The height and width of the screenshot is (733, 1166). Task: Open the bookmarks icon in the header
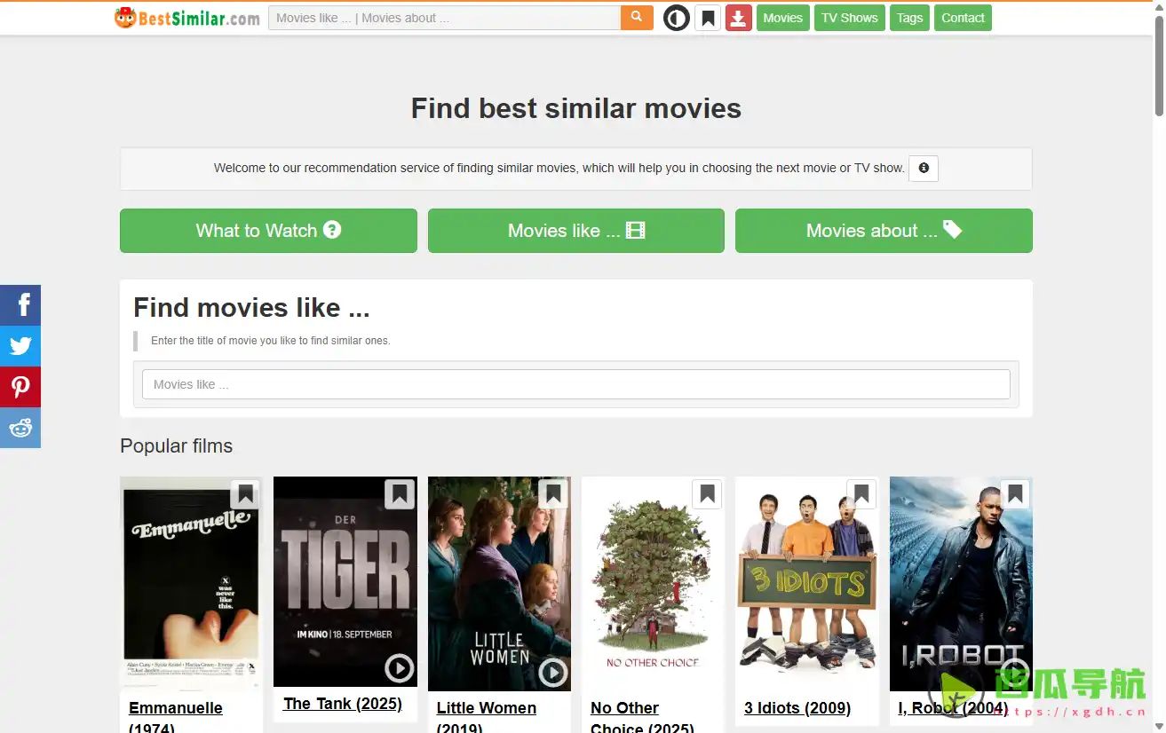tap(707, 17)
